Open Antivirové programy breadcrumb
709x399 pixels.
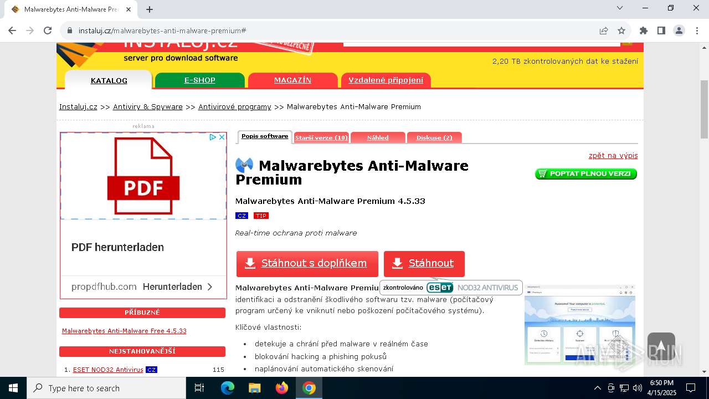click(235, 107)
